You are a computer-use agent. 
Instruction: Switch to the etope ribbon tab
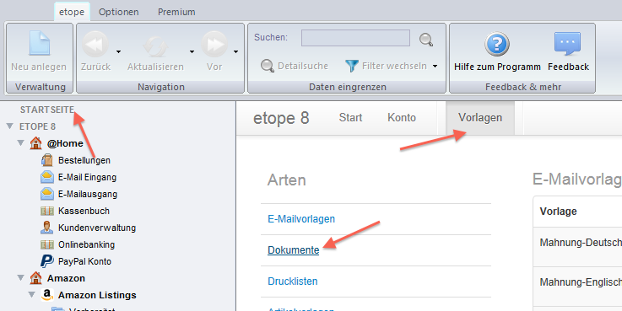click(72, 12)
